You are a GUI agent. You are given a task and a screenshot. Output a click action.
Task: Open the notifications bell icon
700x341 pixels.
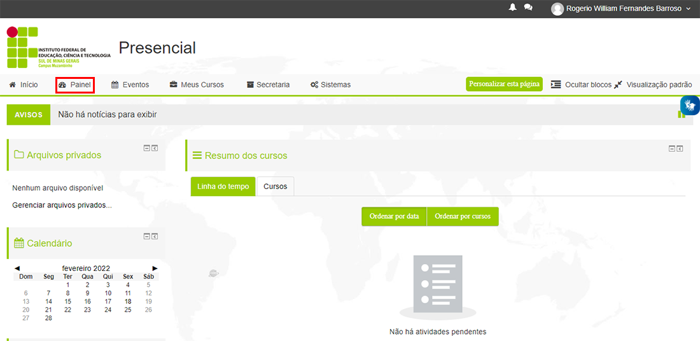512,8
